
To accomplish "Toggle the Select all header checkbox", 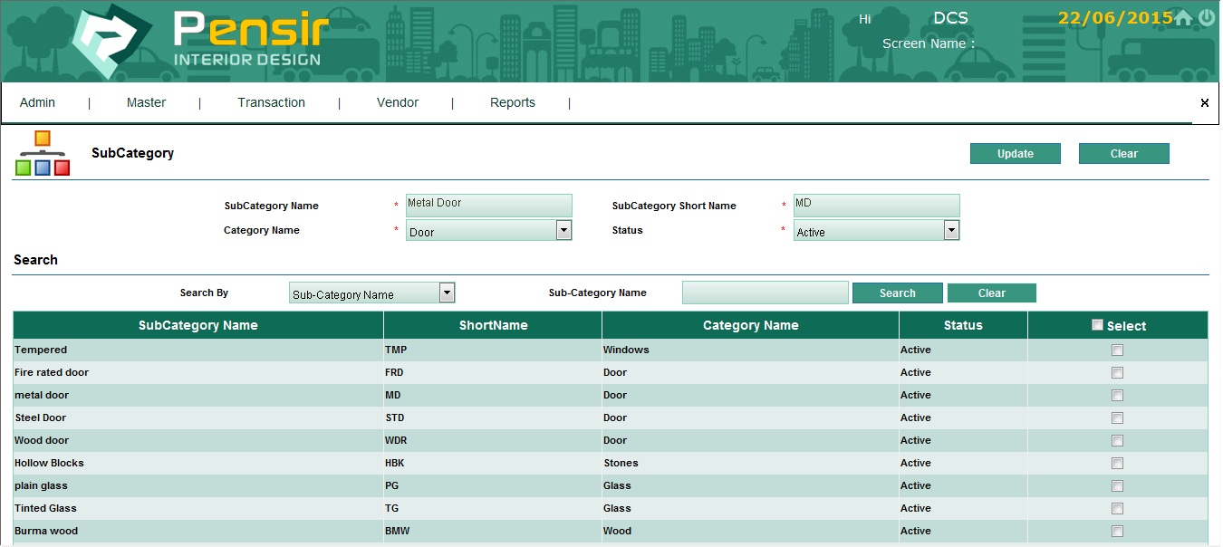I will click(x=1097, y=325).
